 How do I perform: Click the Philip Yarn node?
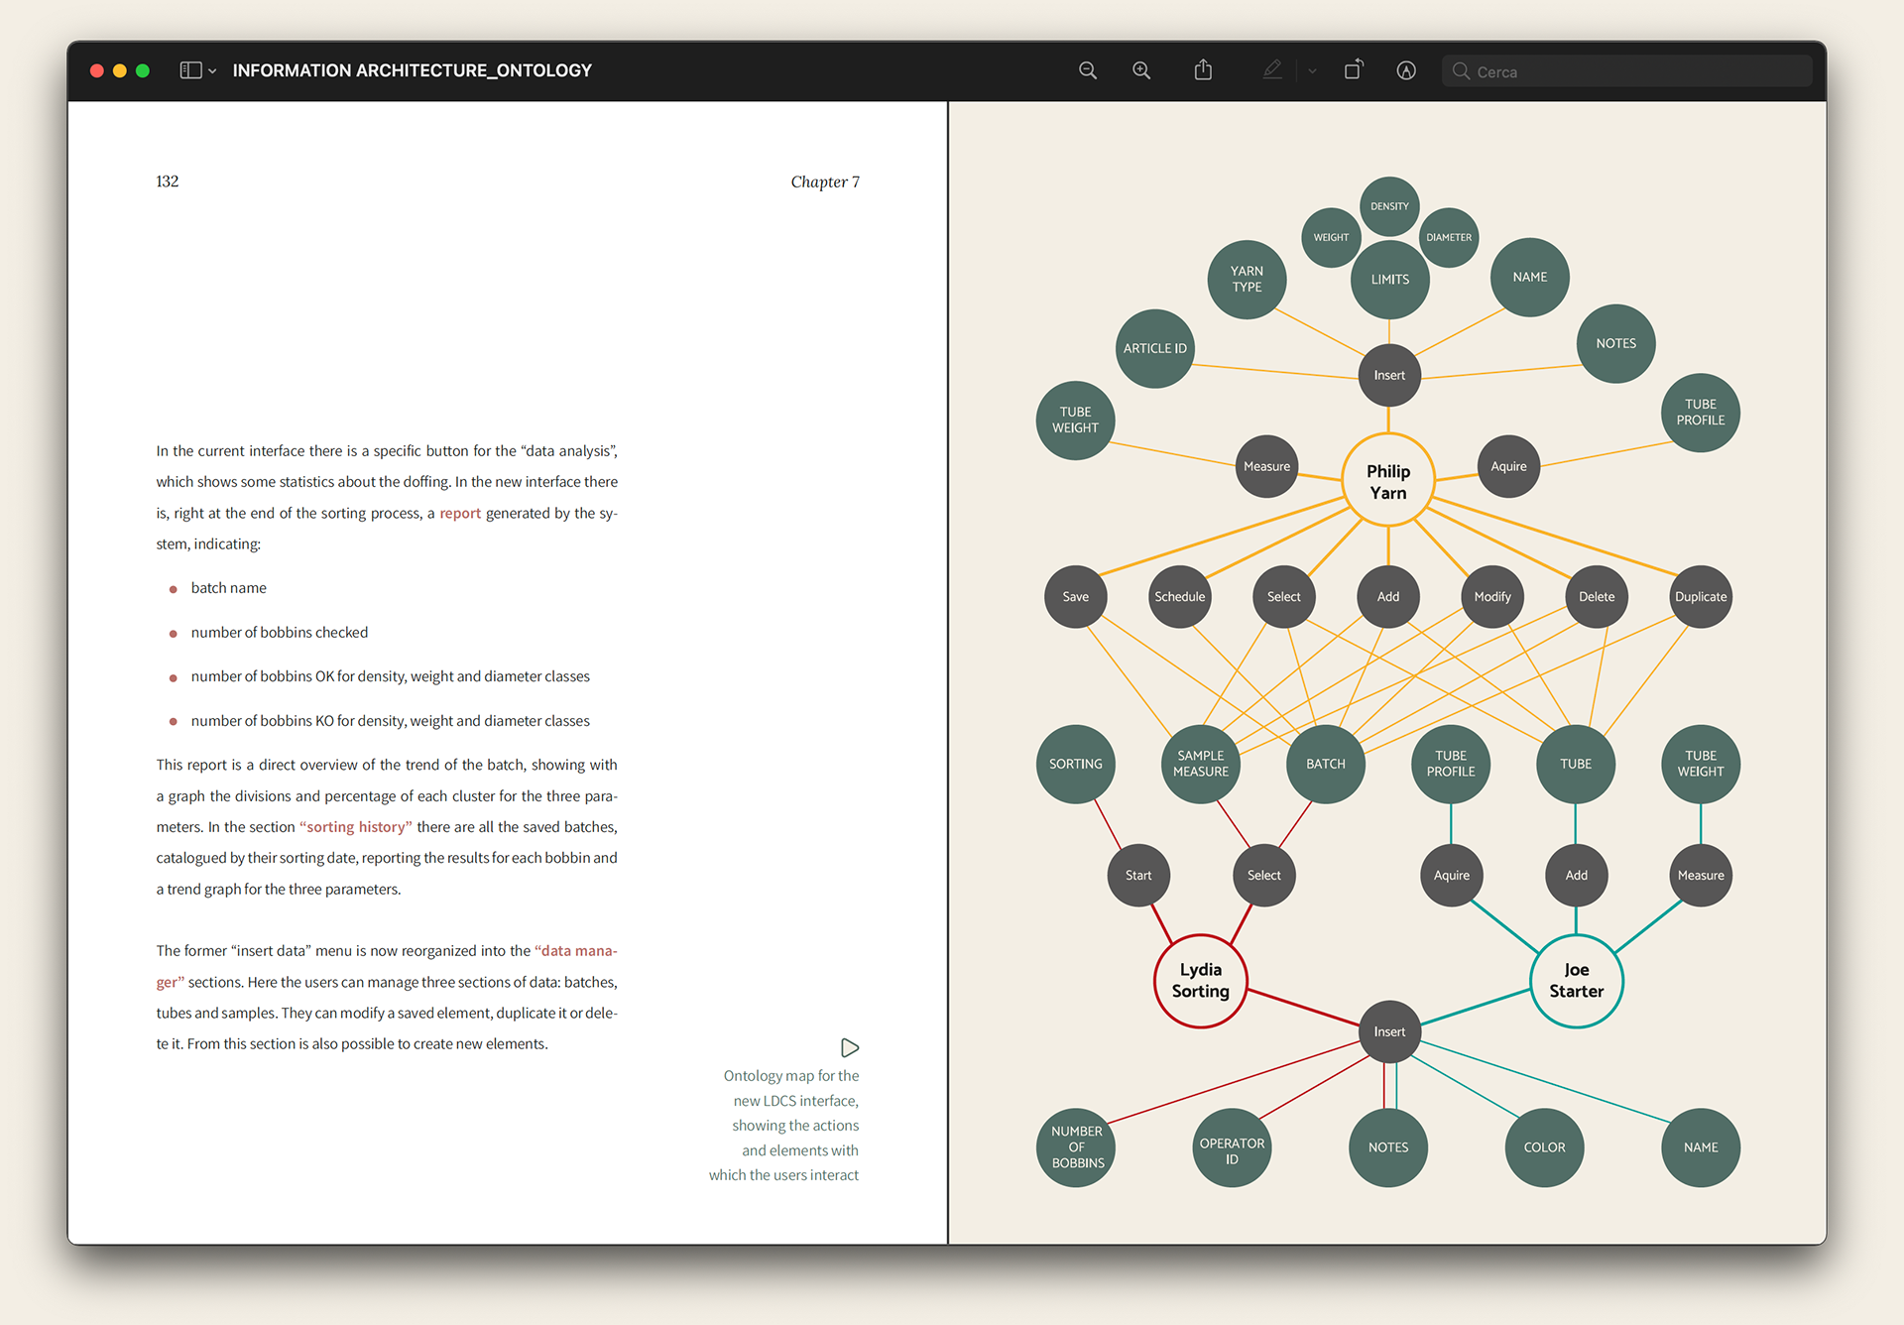[x=1388, y=481]
